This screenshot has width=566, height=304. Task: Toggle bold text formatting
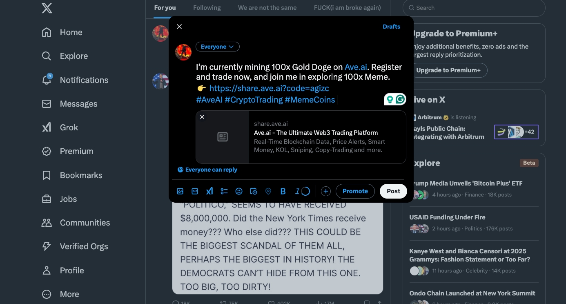(283, 191)
